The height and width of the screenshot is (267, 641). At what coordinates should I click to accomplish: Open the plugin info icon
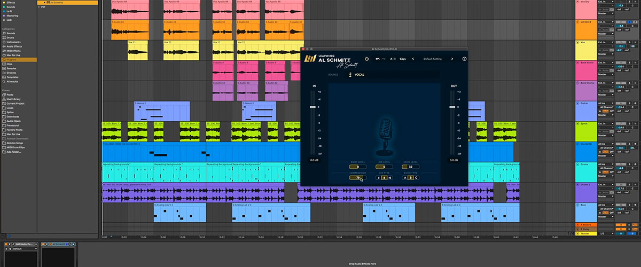coord(464,59)
